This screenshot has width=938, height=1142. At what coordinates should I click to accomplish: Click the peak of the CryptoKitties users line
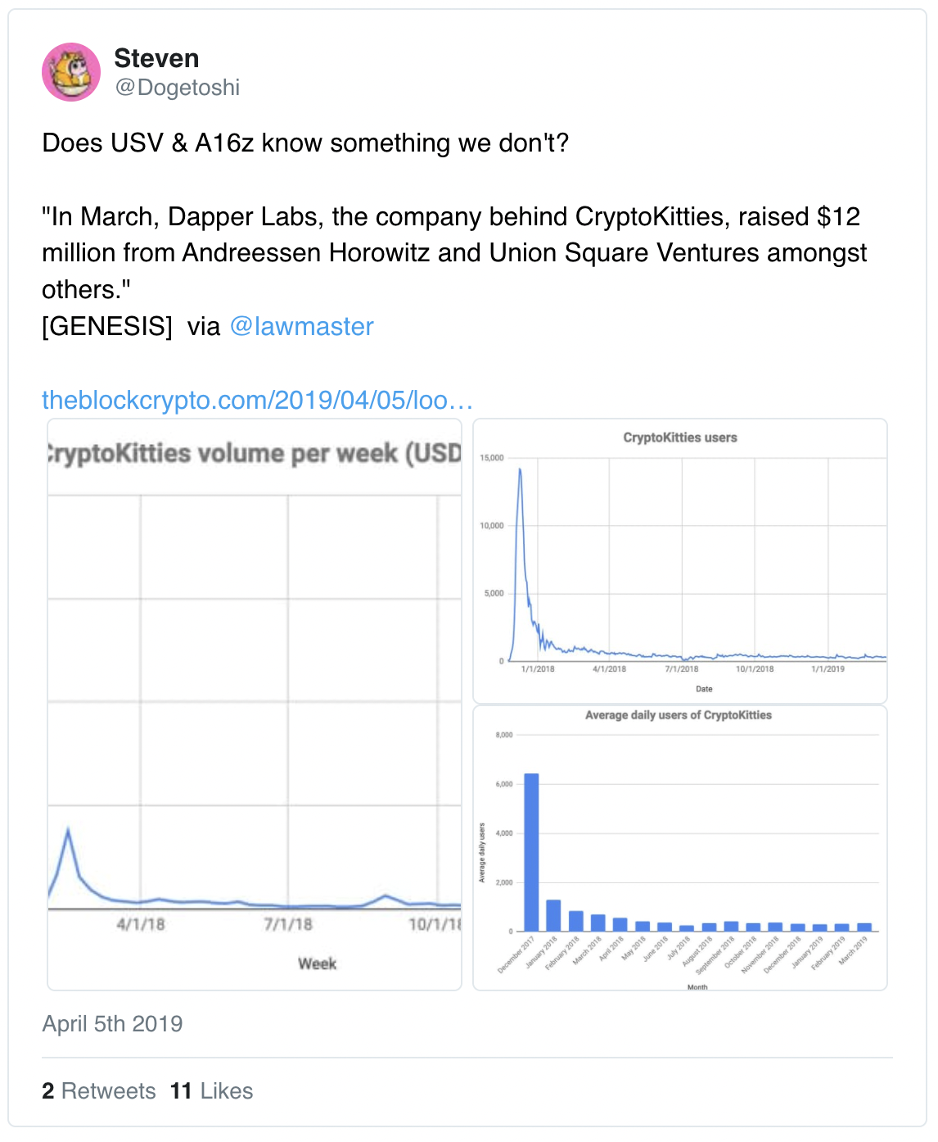coord(520,470)
